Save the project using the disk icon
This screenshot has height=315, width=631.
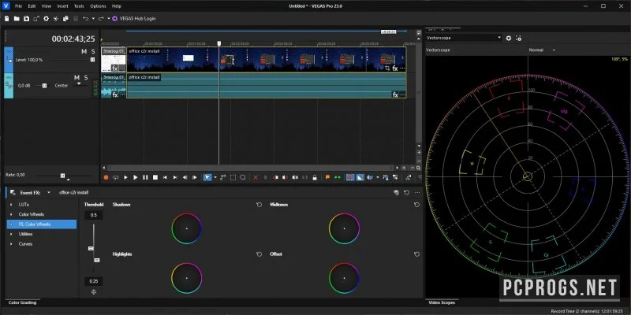26,18
